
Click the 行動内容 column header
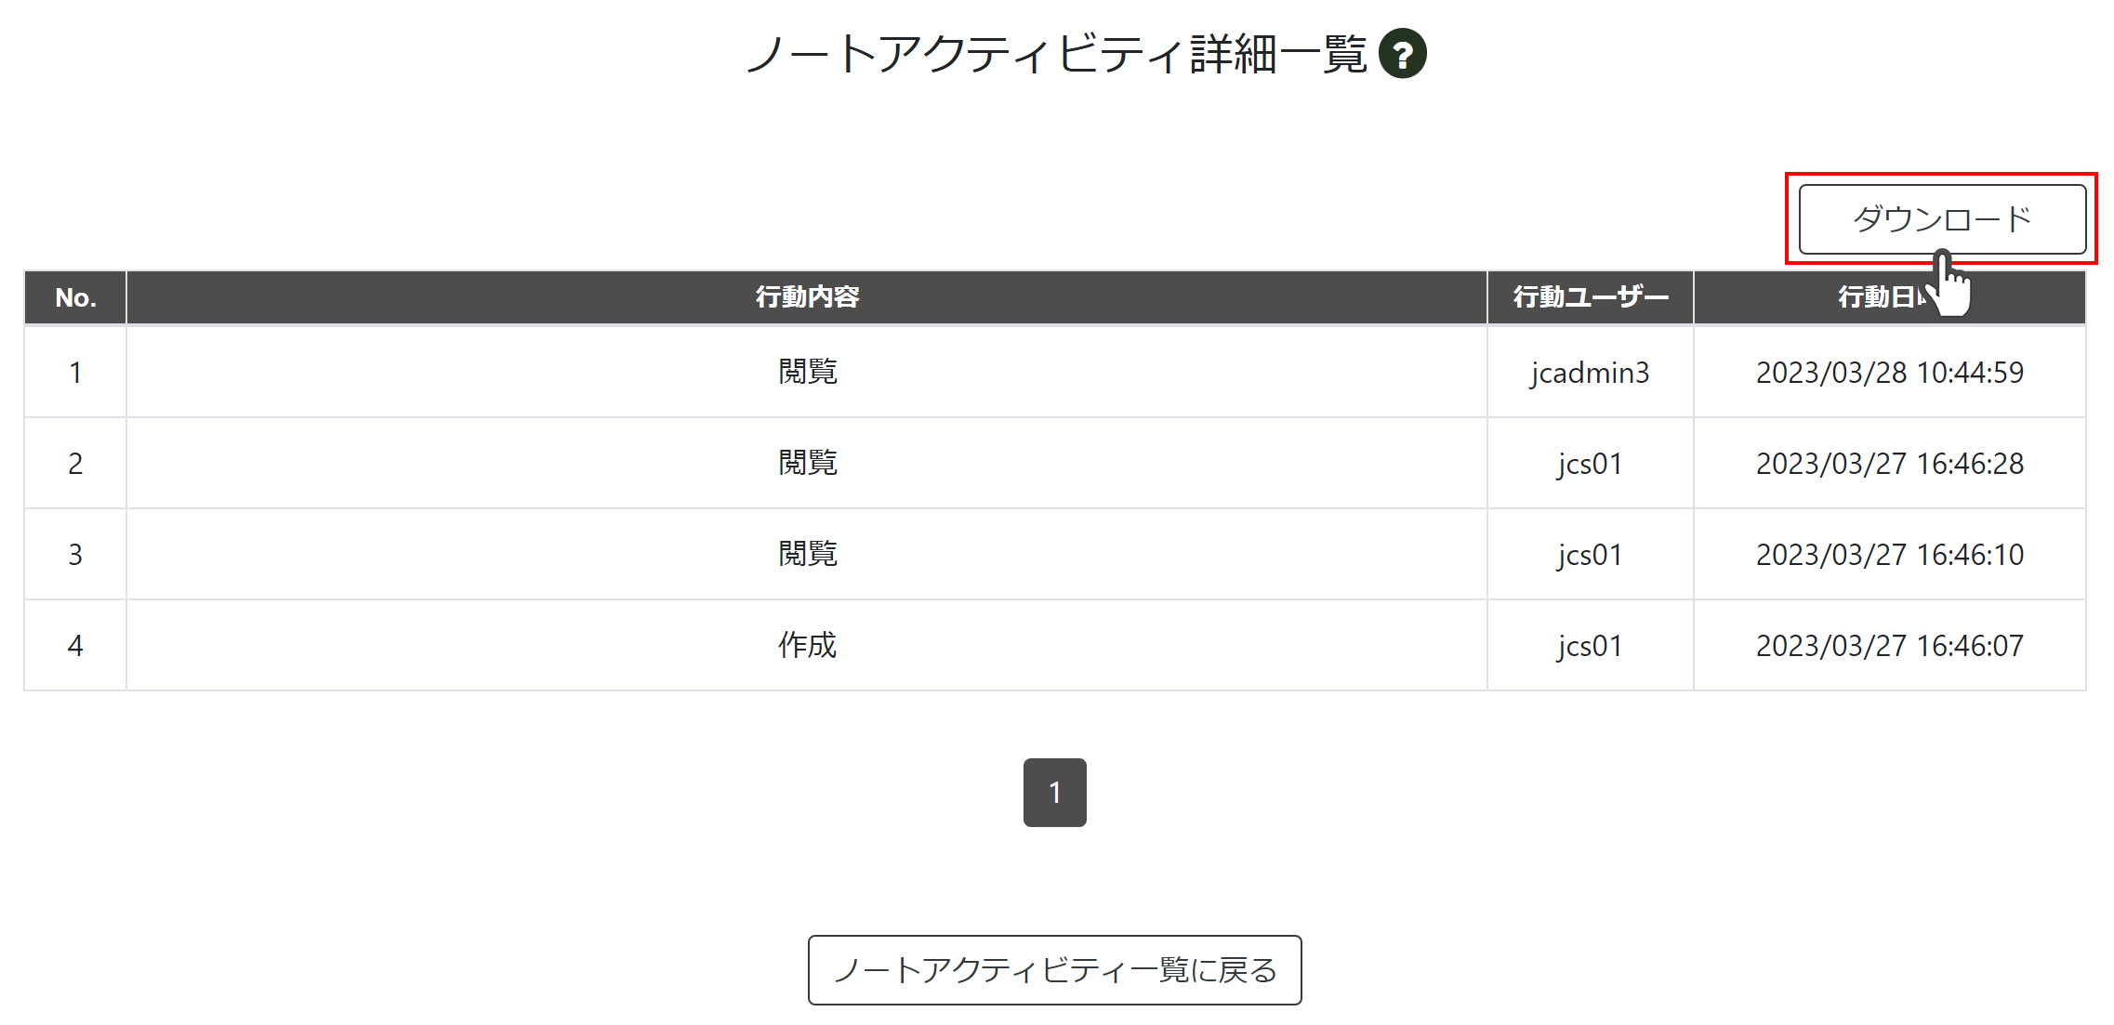click(x=807, y=297)
